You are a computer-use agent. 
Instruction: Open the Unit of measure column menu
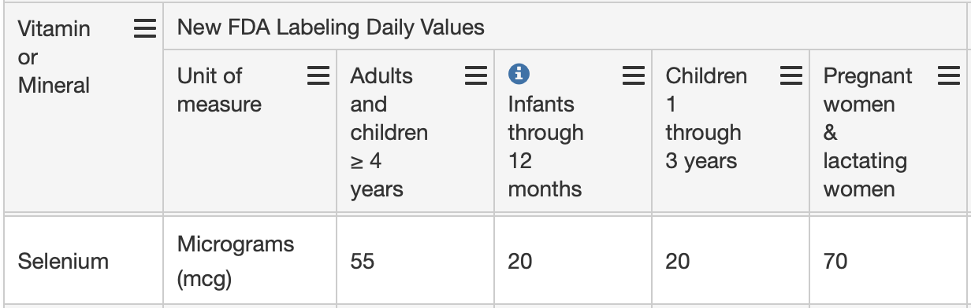click(318, 76)
